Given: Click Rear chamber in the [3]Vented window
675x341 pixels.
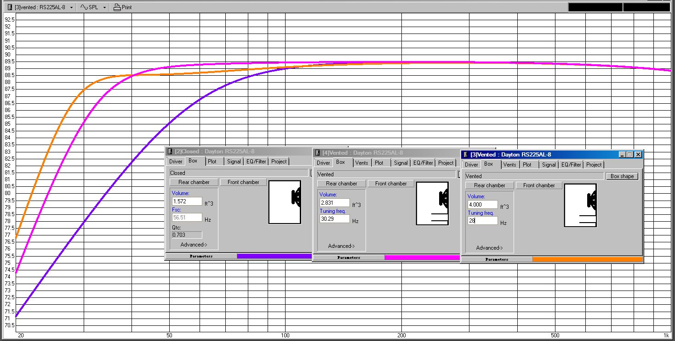Looking at the screenshot, I should 490,185.
